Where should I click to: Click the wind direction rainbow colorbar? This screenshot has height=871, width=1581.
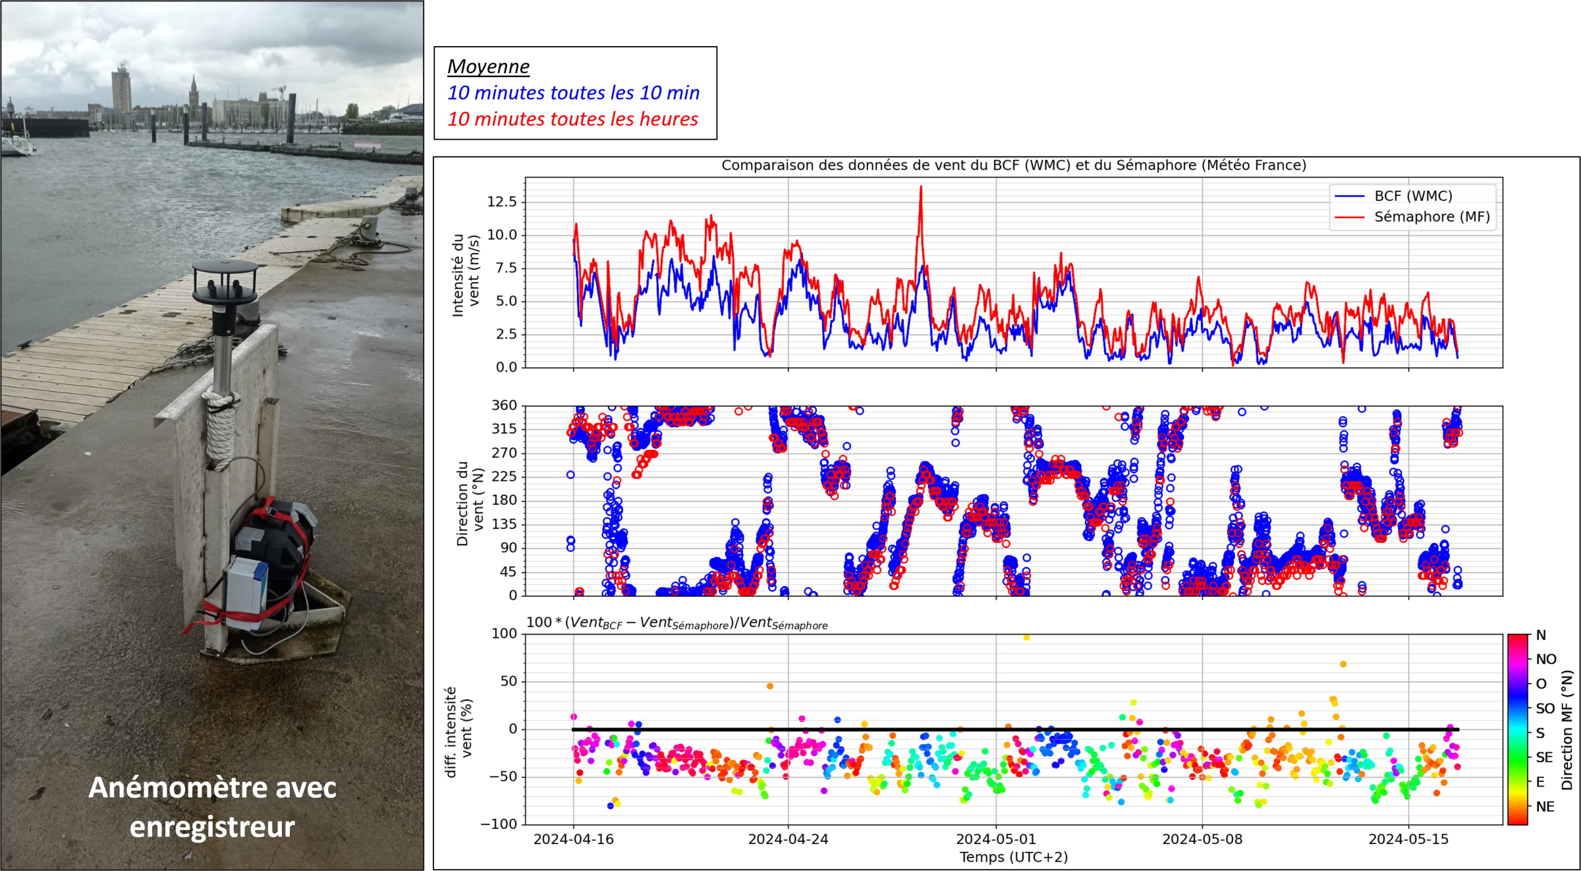pos(1518,729)
